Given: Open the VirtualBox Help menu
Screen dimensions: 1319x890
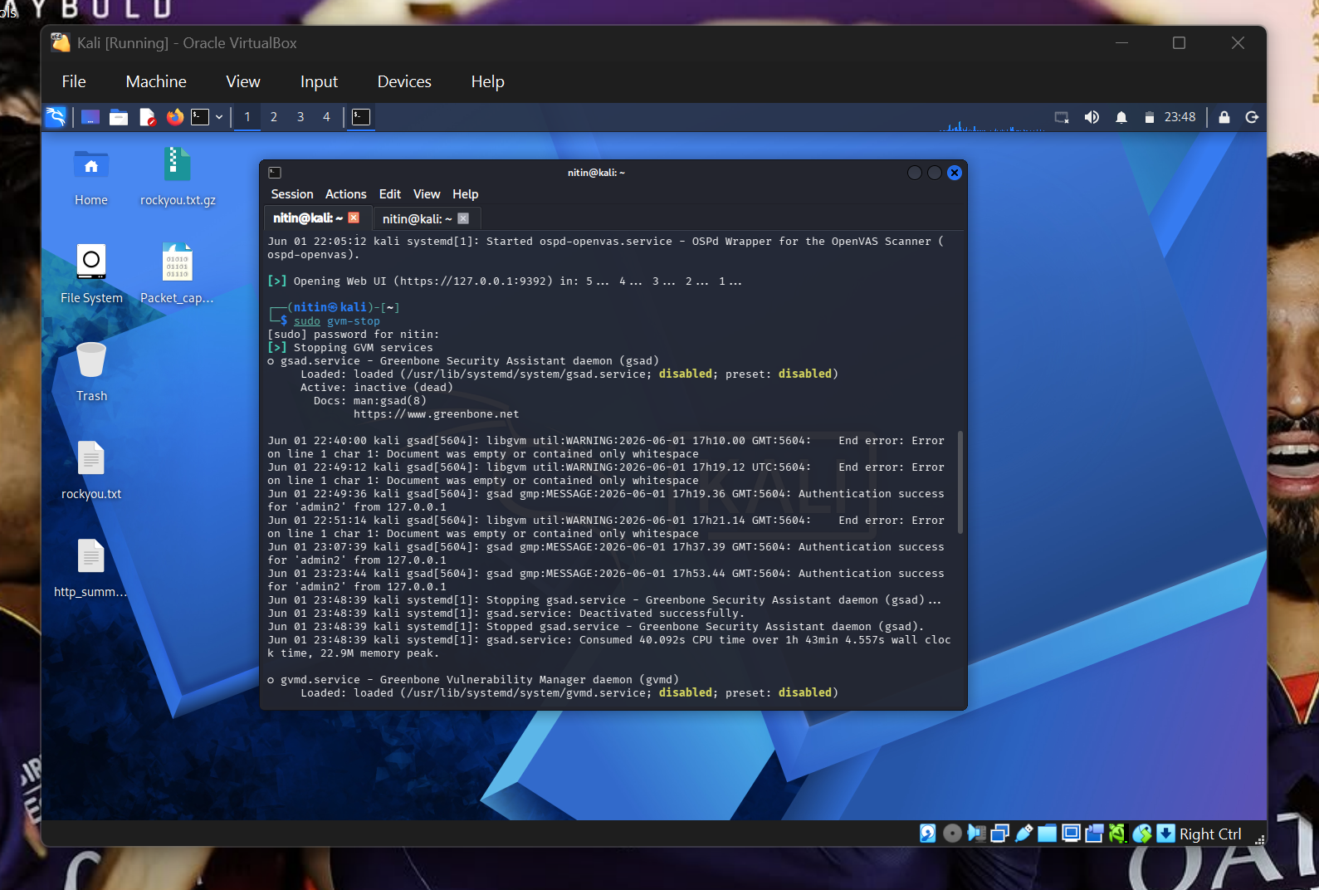Looking at the screenshot, I should click(488, 81).
